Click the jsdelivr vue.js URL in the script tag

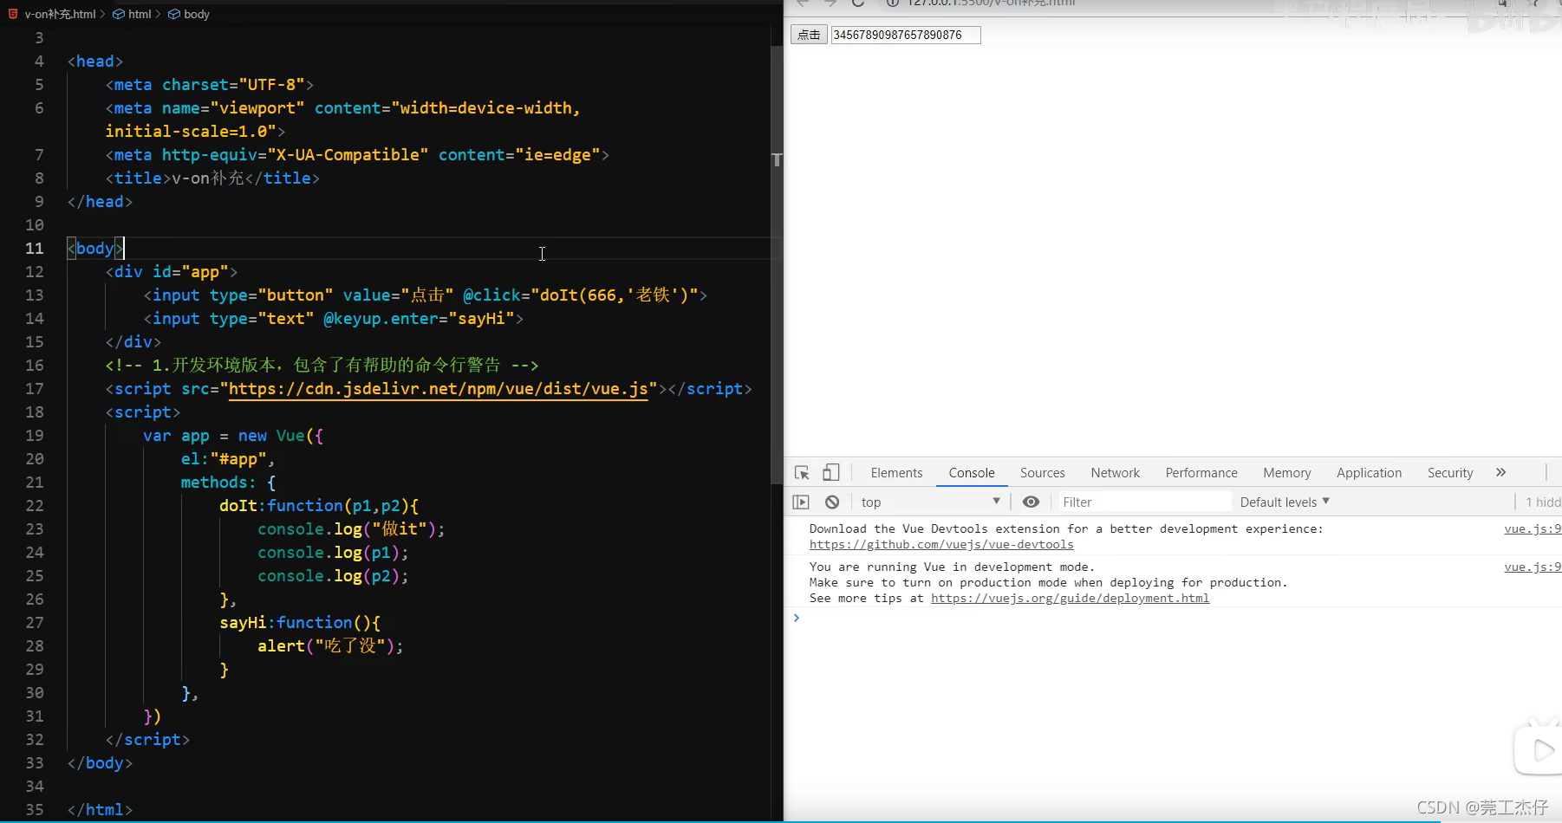[438, 389]
